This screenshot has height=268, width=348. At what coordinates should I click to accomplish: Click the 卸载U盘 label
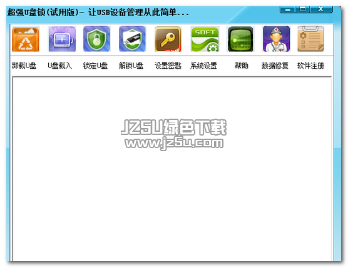click(x=24, y=66)
